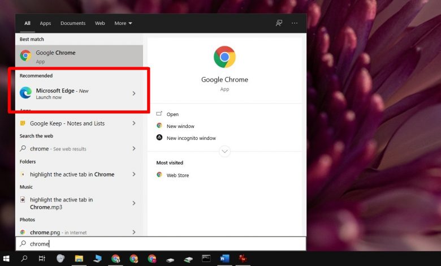441x266 pixels.
Task: Open the More filter dropdown
Action: pos(123,23)
